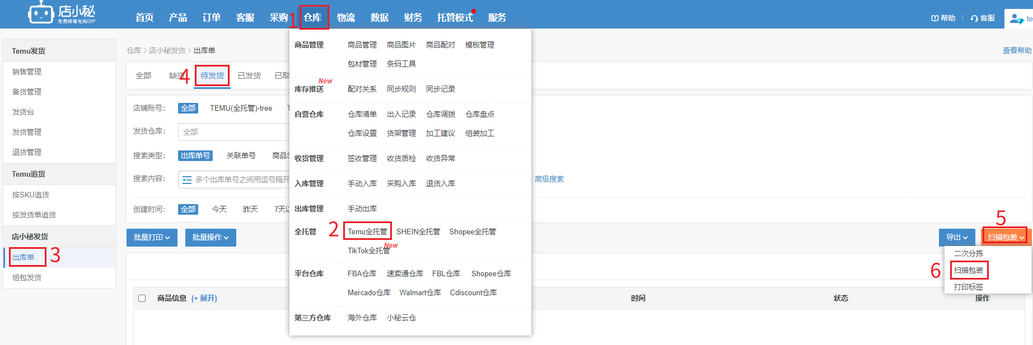The image size is (1033, 345).
Task: Expand the 批量操作 dropdown
Action: 211,238
